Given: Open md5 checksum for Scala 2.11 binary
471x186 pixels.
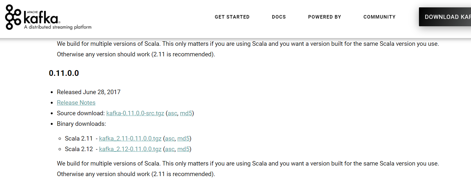Looking at the screenshot, I should 183,139.
